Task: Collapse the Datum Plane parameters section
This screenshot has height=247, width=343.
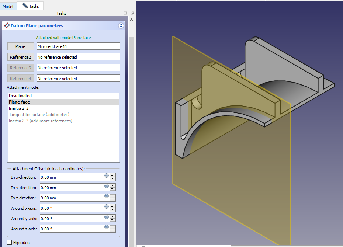Action: [121, 26]
